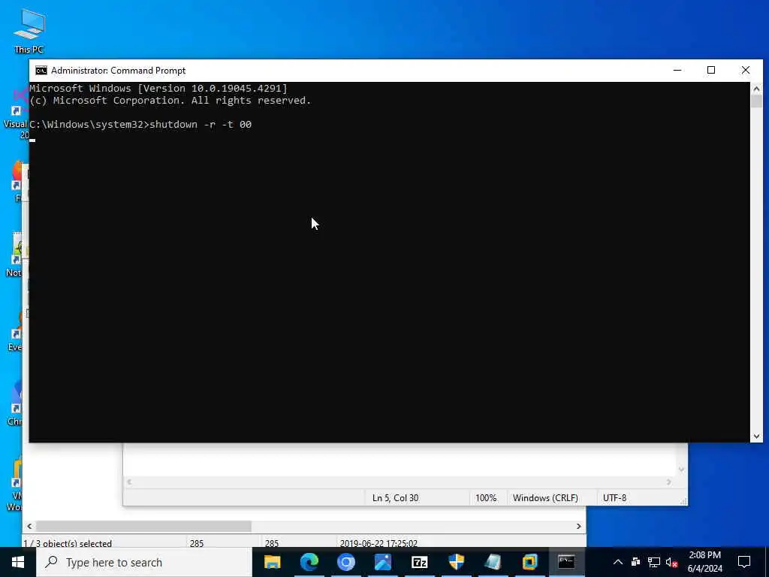Click the devices tray icon
769x577 pixels.
(635, 562)
